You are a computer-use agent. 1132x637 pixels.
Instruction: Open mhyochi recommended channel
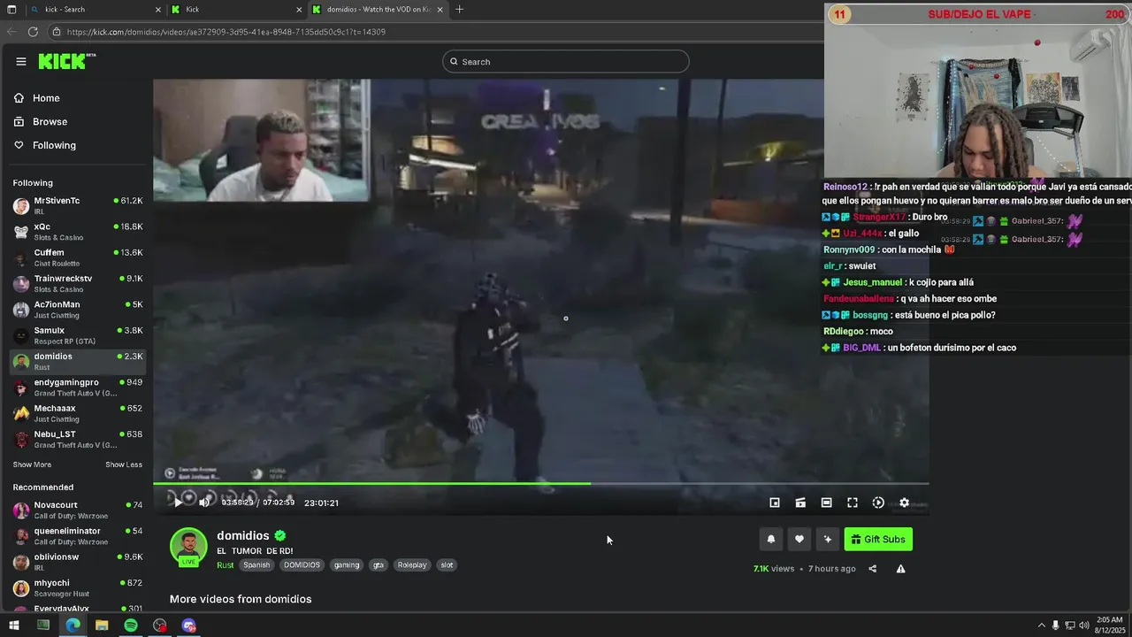pyautogui.click(x=78, y=587)
